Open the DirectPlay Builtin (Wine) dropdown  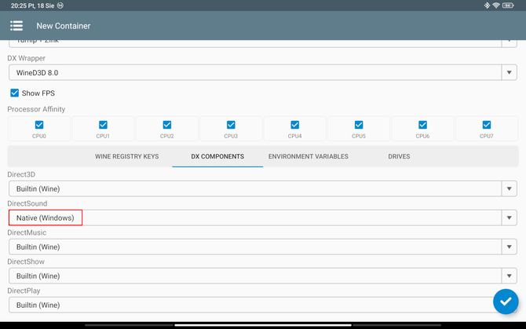263,305
